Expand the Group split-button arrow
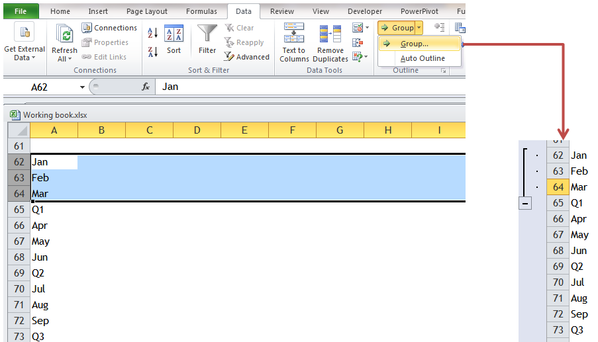The height and width of the screenshot is (342, 598). tap(419, 28)
